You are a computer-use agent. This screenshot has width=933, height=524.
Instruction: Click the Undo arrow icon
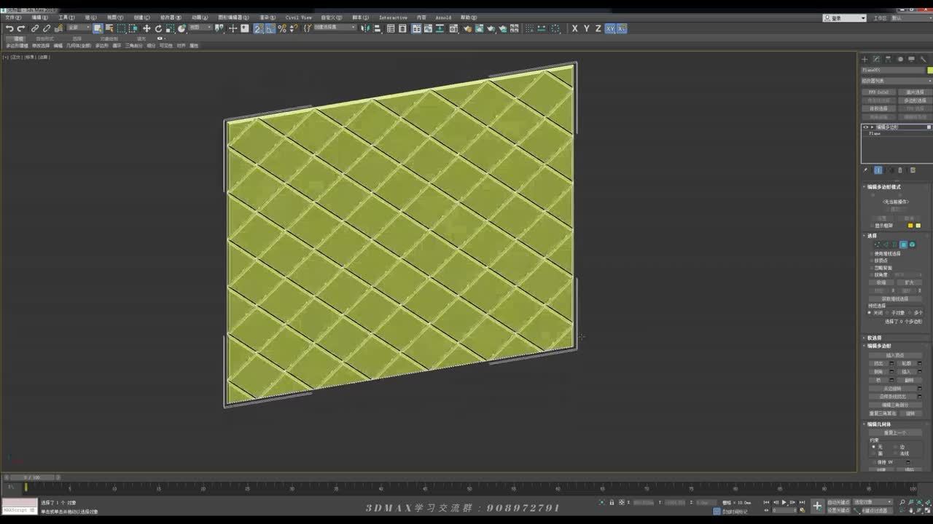click(x=9, y=28)
